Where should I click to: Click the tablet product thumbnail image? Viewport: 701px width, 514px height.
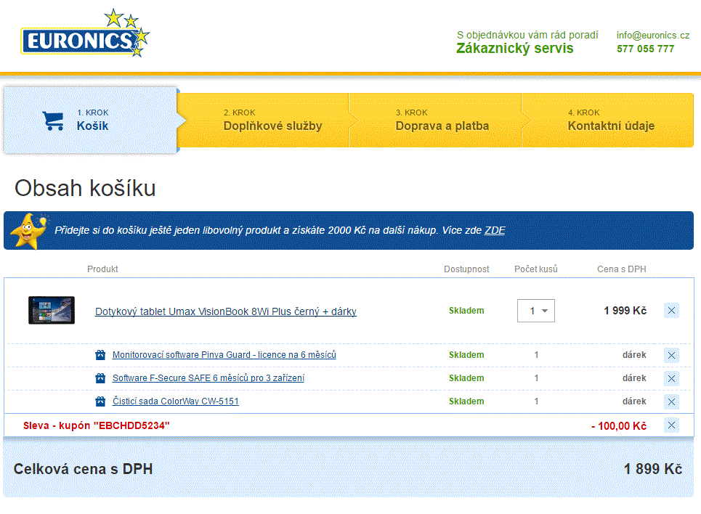tap(52, 310)
